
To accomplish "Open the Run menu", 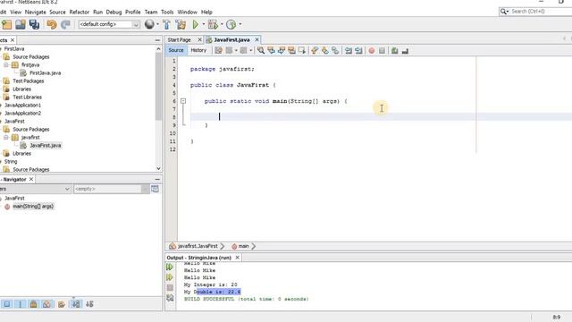I will click(97, 12).
